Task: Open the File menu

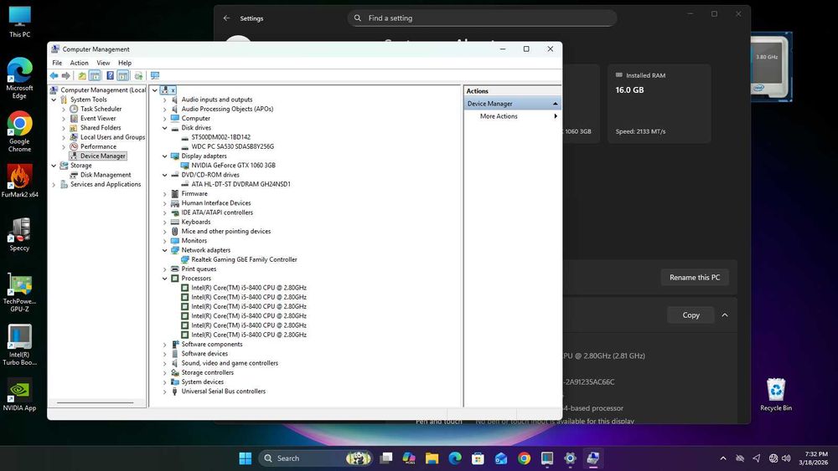Action: [57, 63]
